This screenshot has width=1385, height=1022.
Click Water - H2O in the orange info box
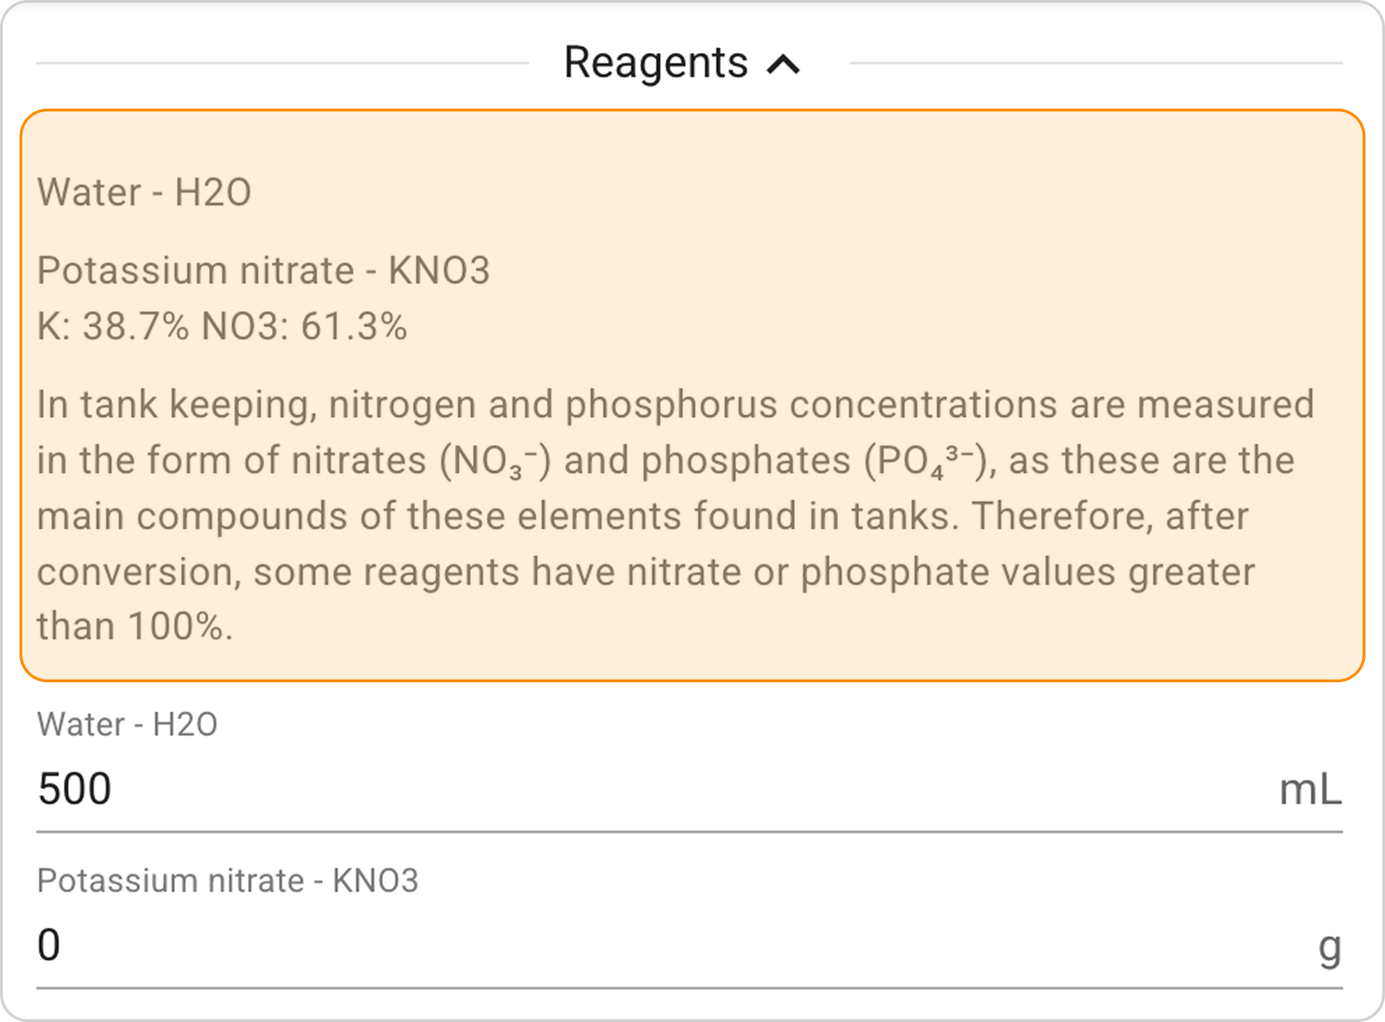[x=144, y=192]
